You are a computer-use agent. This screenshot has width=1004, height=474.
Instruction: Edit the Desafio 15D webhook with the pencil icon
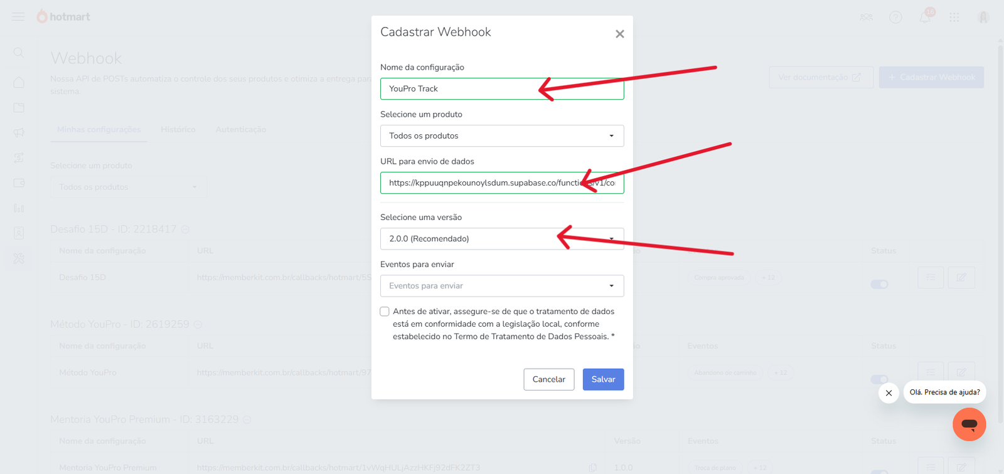pyautogui.click(x=961, y=277)
